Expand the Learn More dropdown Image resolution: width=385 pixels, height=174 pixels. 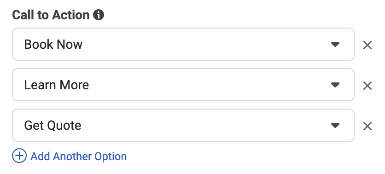[183, 85]
